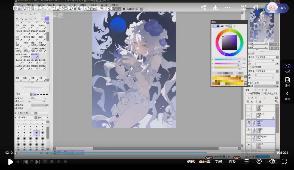Toggle the swatches panel icon in color window
The image size is (294, 170).
coord(230,26)
